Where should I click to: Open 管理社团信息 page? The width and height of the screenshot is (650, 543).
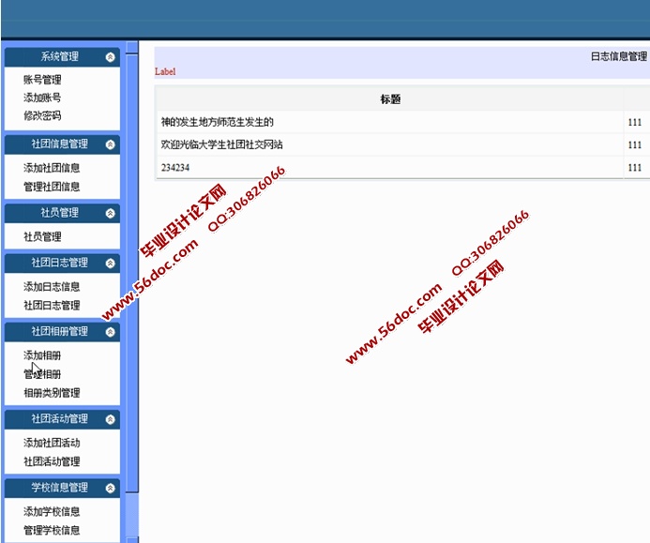pos(52,187)
